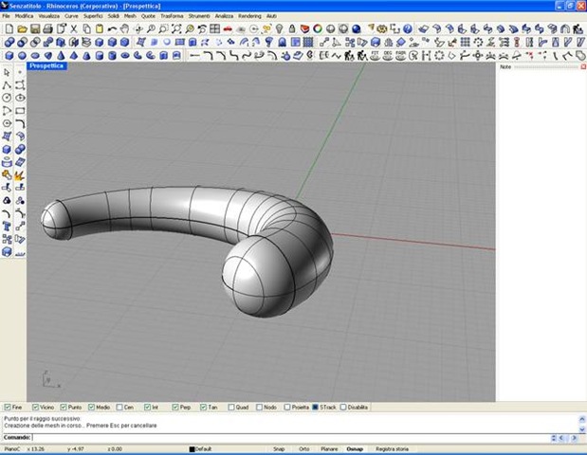Enable the Cen osnap checkbox
The height and width of the screenshot is (455, 587).
[119, 408]
